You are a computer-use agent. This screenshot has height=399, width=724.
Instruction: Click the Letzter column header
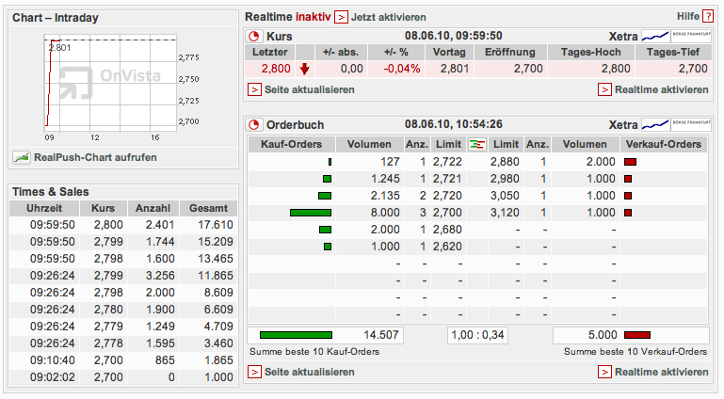click(269, 52)
